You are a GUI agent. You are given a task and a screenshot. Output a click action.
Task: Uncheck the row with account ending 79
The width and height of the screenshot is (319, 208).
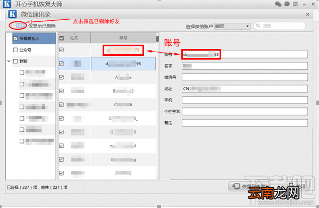pos(62,50)
